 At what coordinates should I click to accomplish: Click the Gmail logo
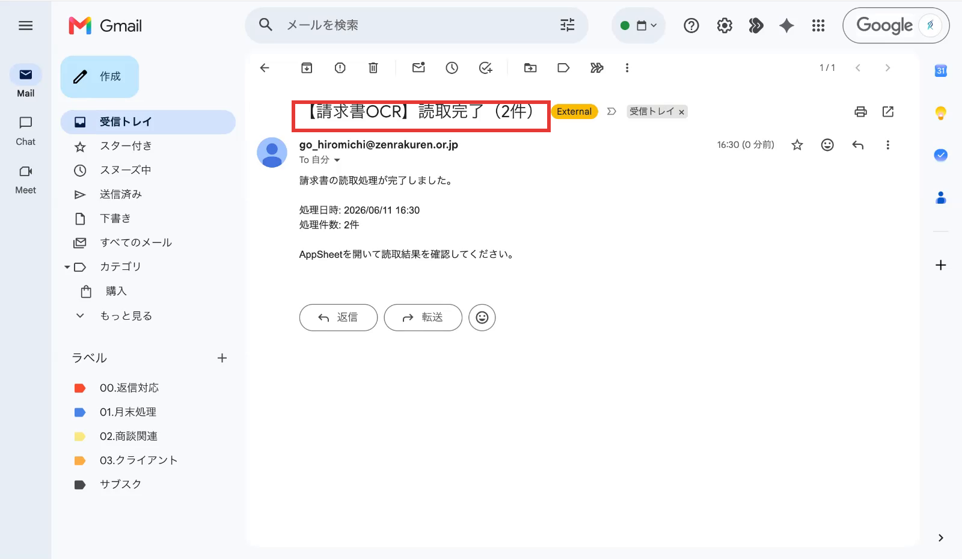pos(105,25)
